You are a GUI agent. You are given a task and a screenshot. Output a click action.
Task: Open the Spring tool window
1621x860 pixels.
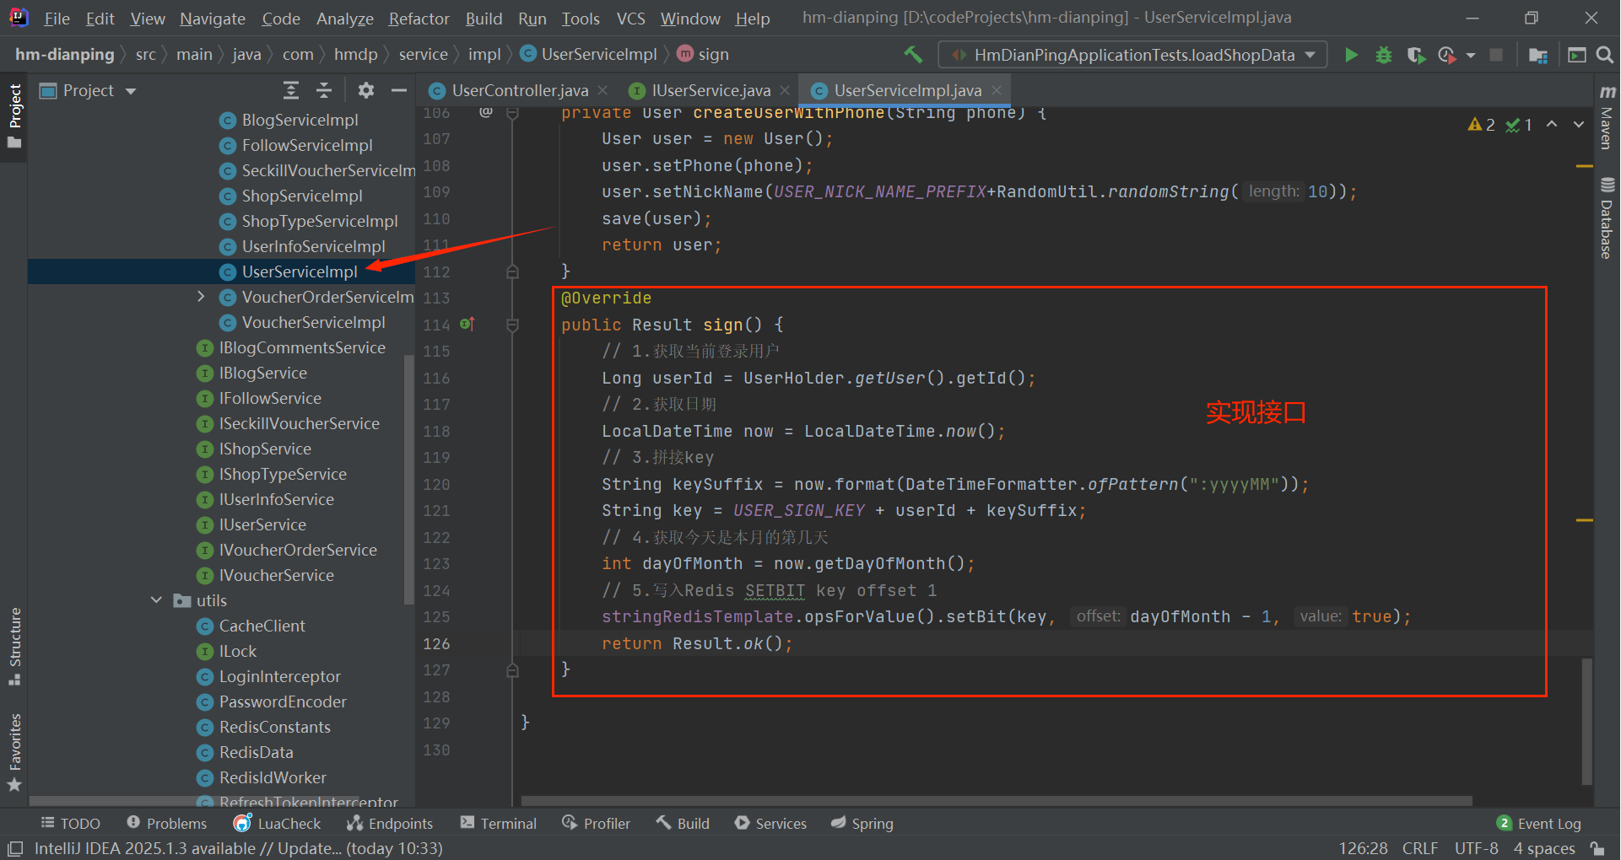coord(862,824)
